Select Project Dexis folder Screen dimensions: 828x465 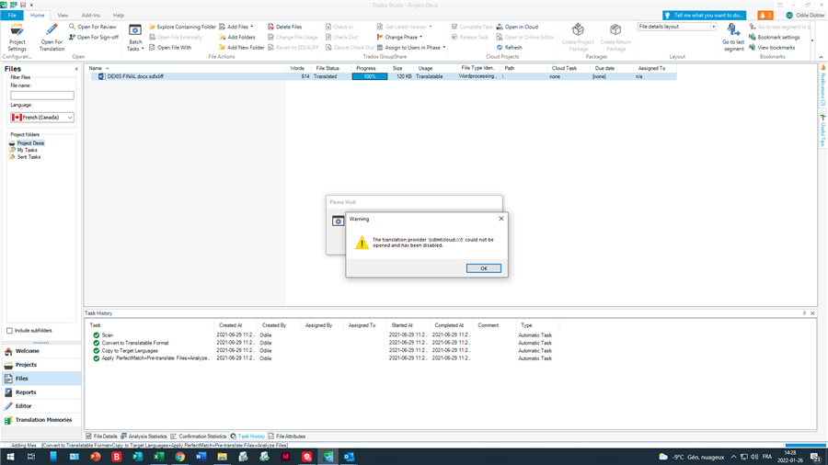point(30,142)
